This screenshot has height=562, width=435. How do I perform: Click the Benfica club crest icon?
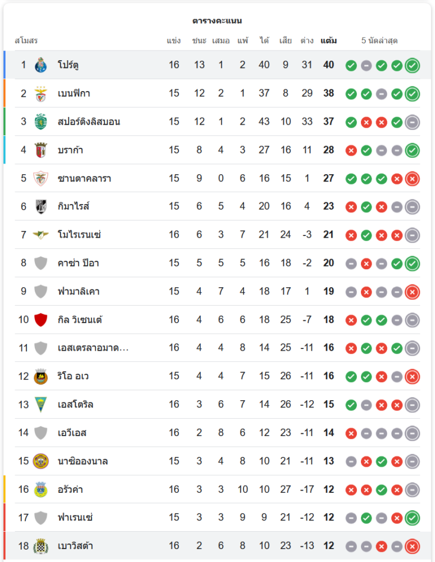pos(40,93)
